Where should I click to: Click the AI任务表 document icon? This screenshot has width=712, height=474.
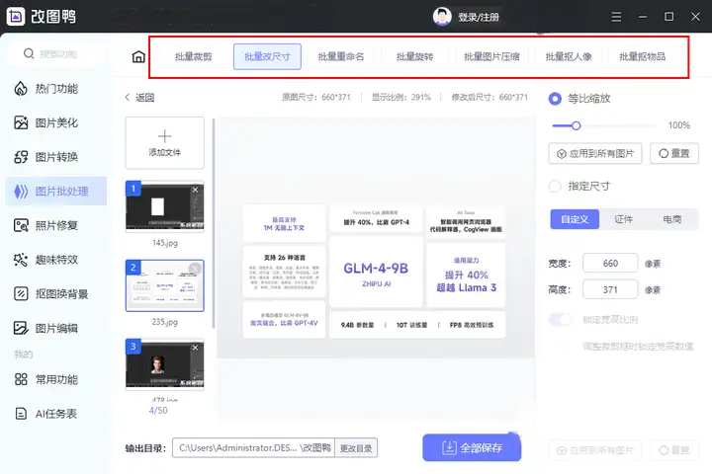point(21,413)
